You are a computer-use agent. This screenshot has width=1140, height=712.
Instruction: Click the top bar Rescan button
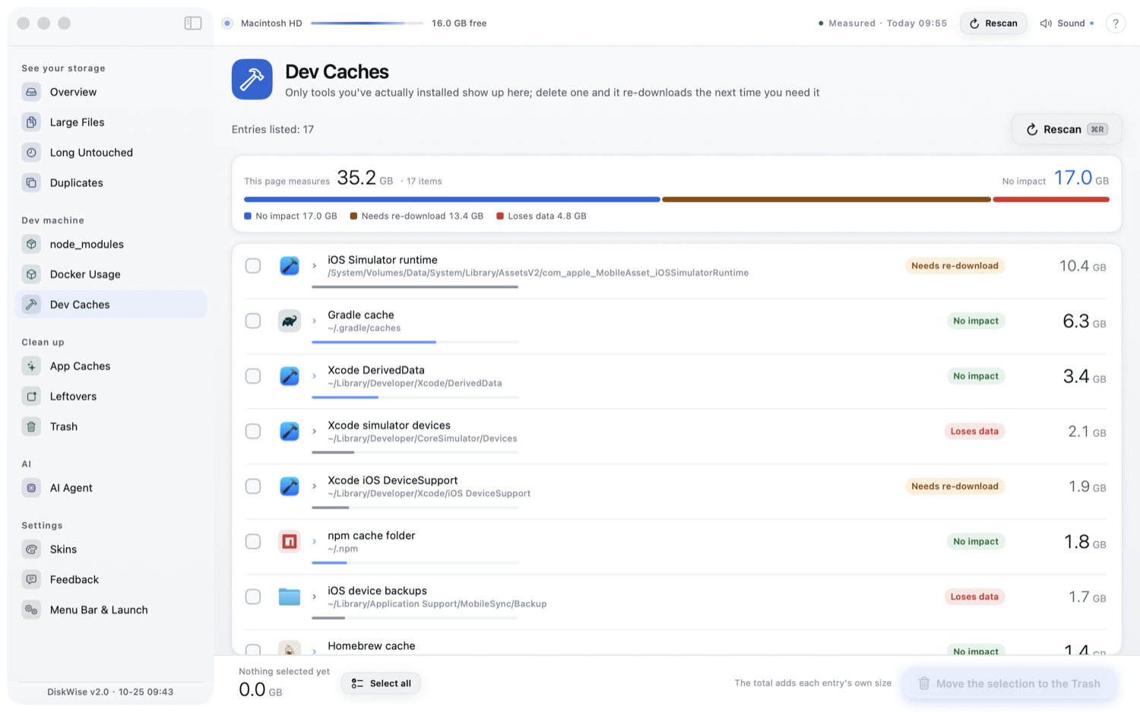click(x=993, y=24)
